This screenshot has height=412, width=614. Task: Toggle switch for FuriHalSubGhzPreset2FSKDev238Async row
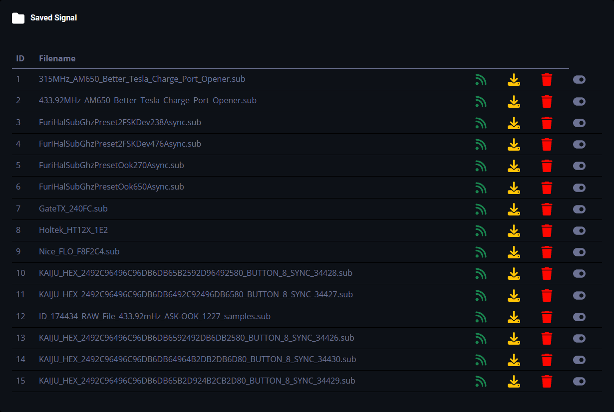579,123
